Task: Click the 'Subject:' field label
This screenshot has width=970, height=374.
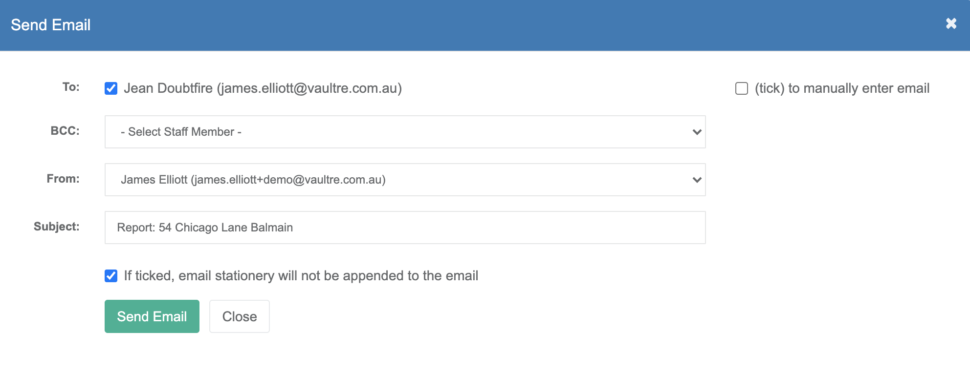Action: click(x=57, y=227)
